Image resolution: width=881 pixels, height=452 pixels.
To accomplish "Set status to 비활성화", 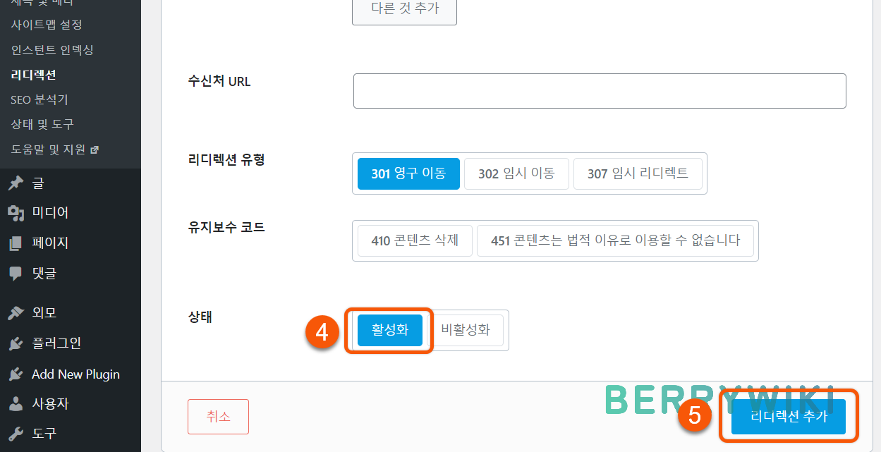I will click(466, 330).
